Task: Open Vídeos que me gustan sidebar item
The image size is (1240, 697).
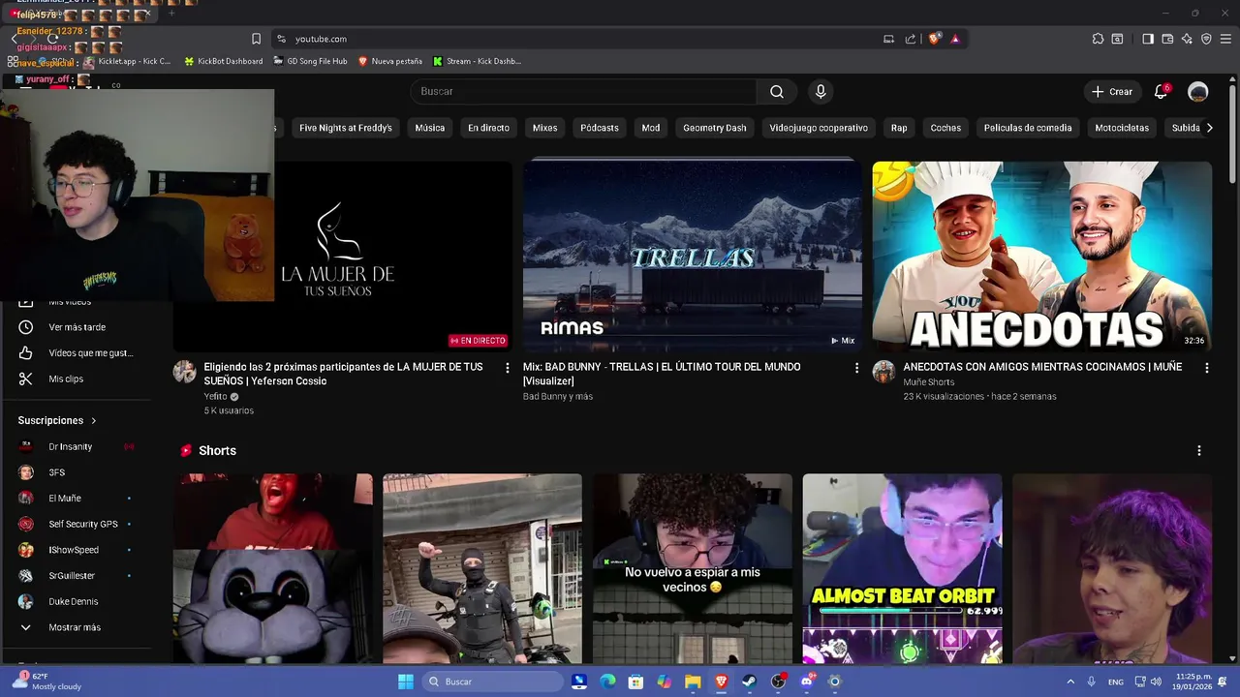Action: pos(77,353)
